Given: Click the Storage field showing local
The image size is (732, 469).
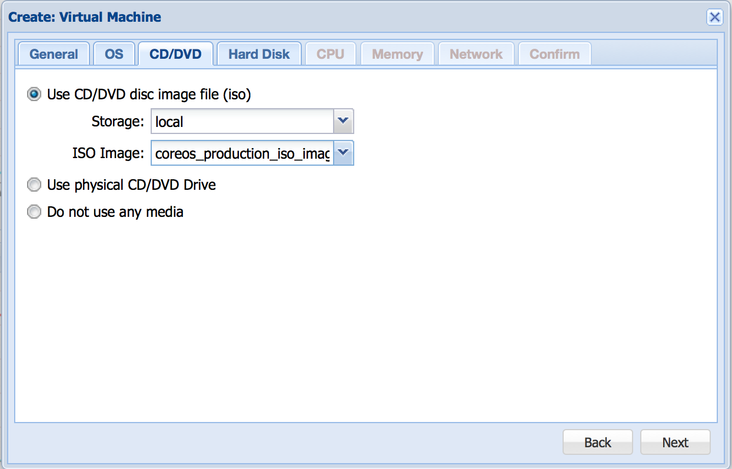Looking at the screenshot, I should (242, 122).
